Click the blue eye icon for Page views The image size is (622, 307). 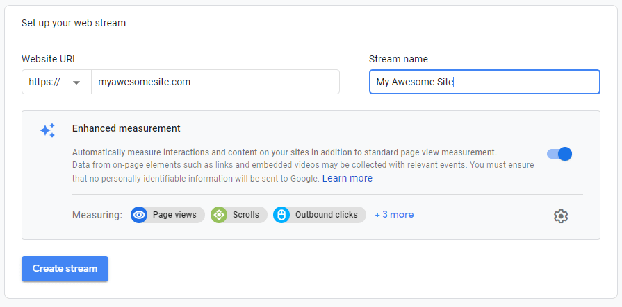point(139,215)
